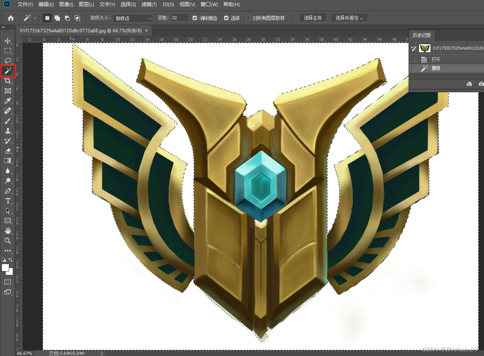Select the Move tool
This screenshot has height=356, width=484.
tap(8, 41)
